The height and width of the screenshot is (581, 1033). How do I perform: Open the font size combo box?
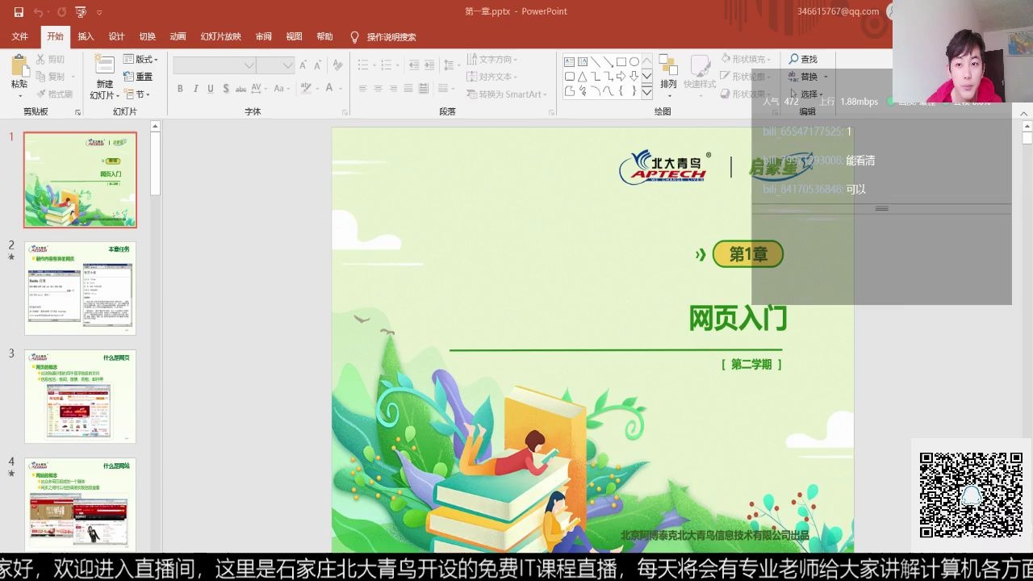click(275, 65)
